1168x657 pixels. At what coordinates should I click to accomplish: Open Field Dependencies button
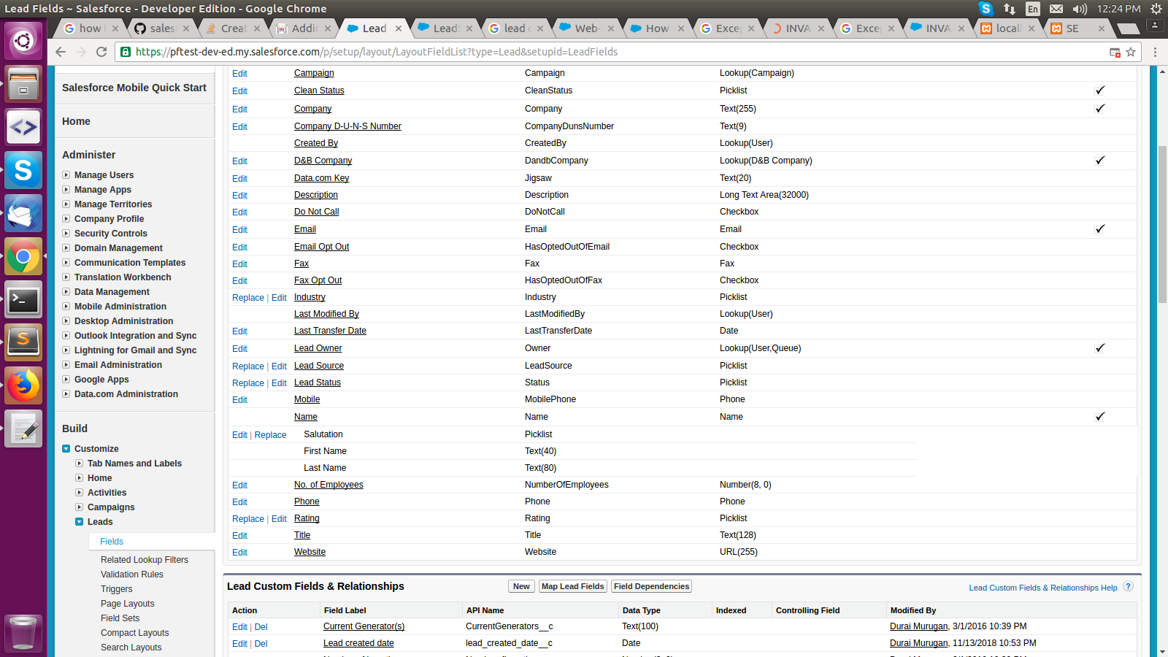pyautogui.click(x=651, y=586)
